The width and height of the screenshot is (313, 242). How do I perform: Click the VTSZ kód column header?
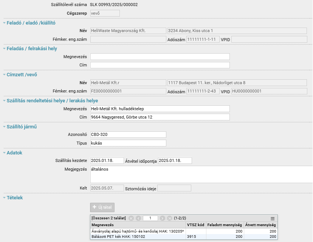196,225
